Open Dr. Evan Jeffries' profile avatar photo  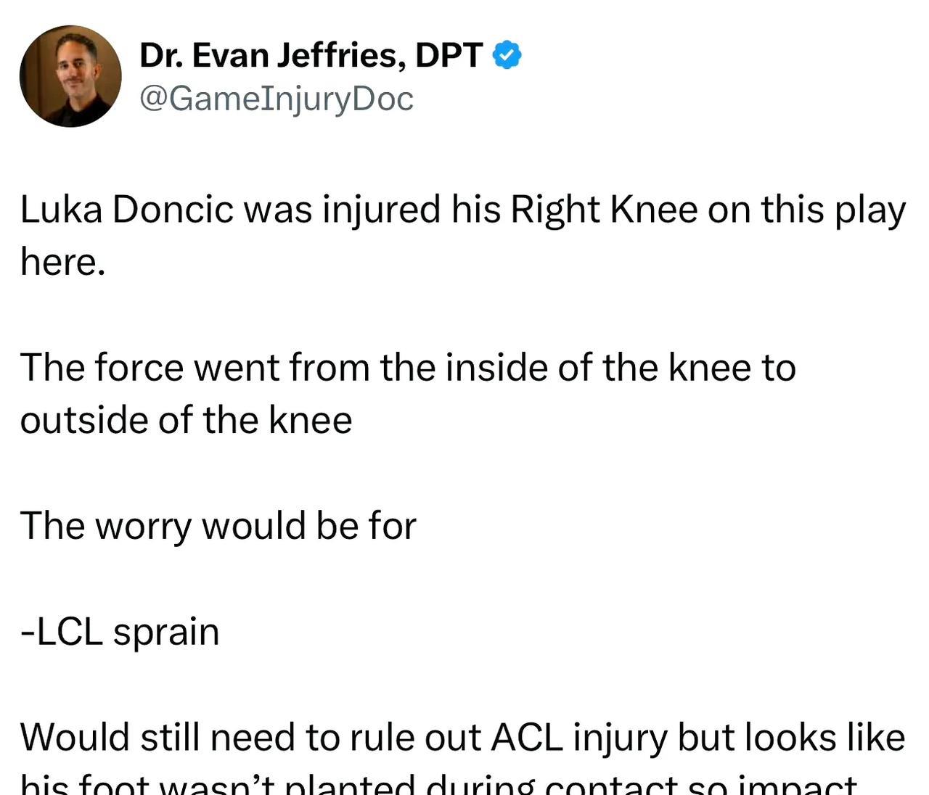[70, 76]
